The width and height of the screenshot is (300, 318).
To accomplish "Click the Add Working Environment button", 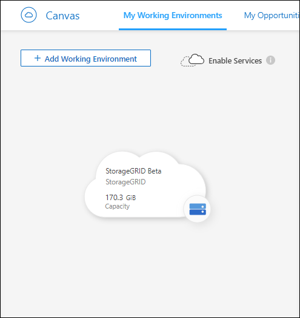I will pyautogui.click(x=85, y=58).
